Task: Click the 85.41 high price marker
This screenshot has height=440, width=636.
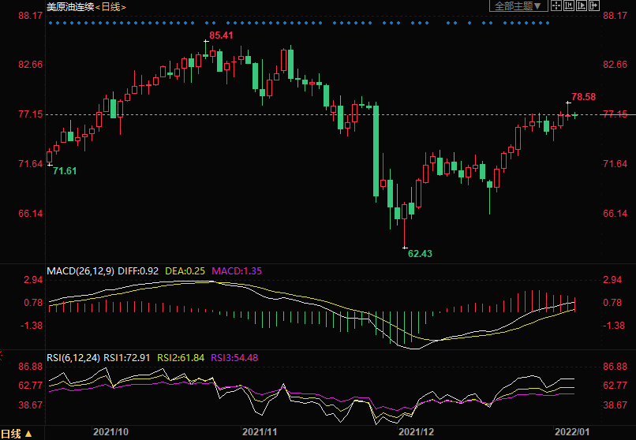Action: coord(221,35)
